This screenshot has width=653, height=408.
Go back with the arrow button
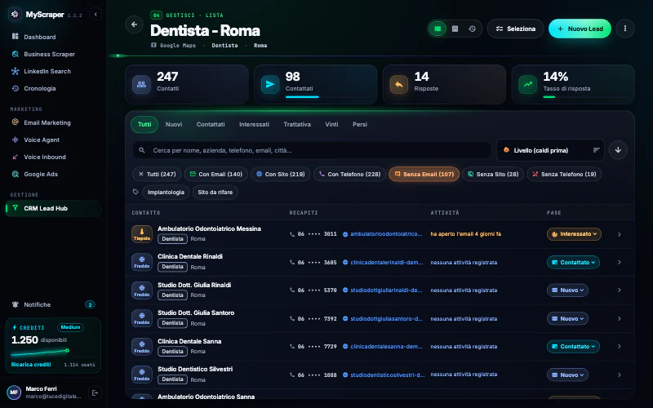(x=134, y=24)
